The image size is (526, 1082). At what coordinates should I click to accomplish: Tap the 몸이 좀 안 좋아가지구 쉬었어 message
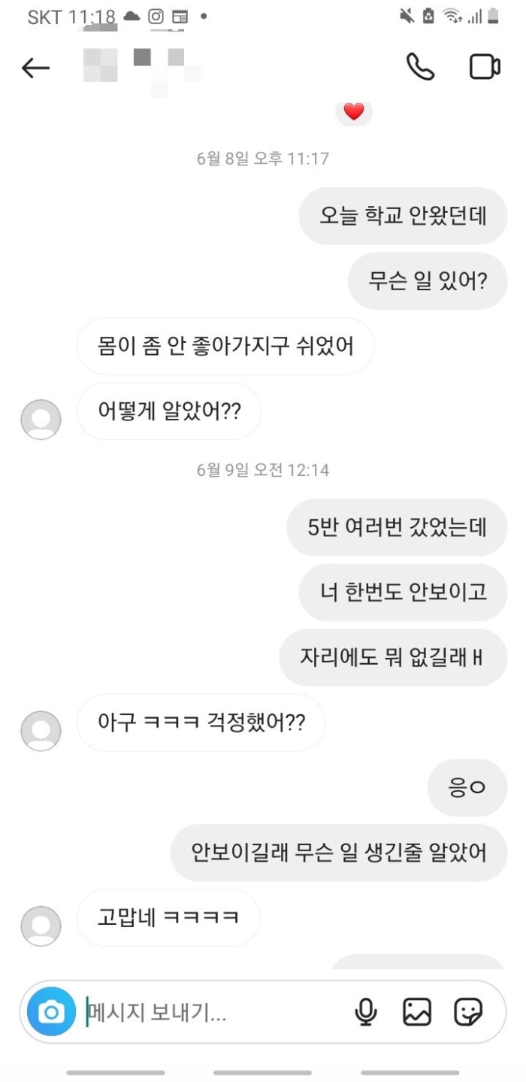[x=225, y=346]
